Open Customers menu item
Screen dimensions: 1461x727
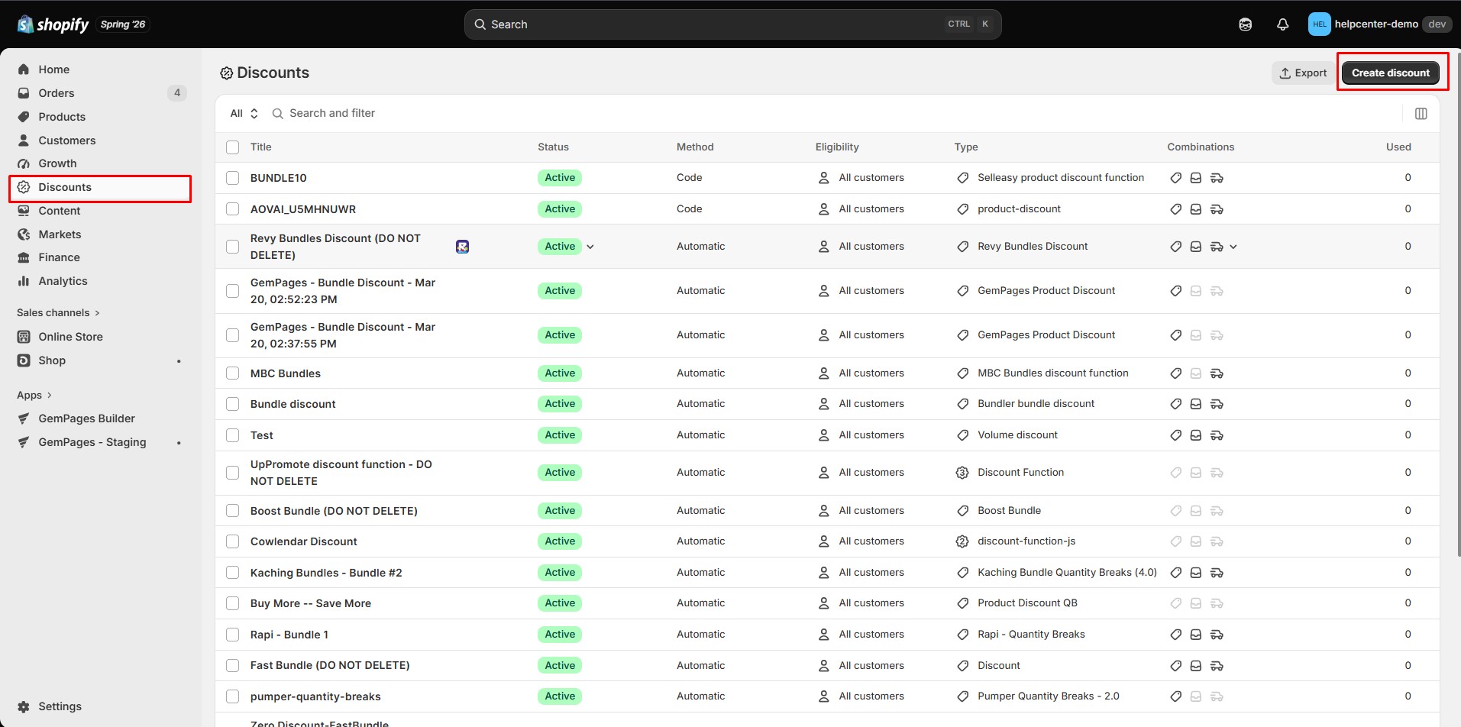click(67, 141)
